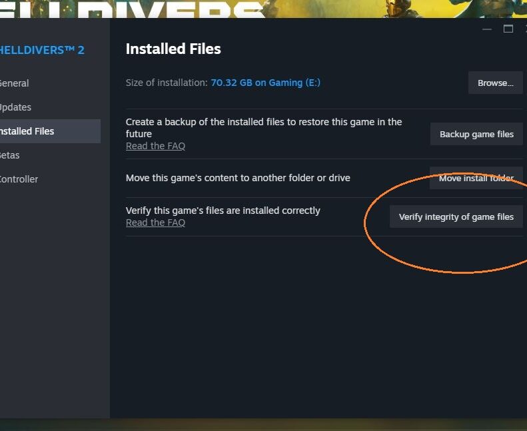Click the Installed Files page heading
This screenshot has width=527, height=431.
pos(173,49)
